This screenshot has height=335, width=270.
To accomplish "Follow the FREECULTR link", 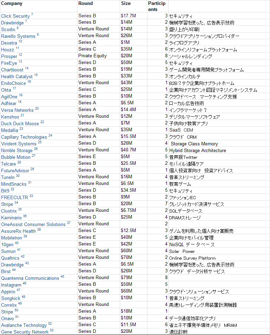I will 15,198.
